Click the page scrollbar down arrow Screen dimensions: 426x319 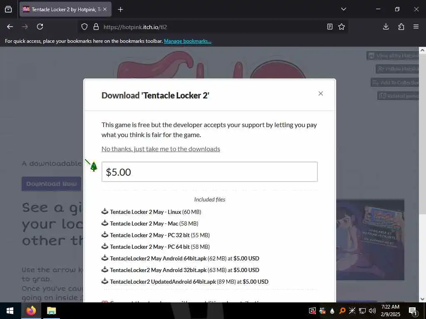click(423, 299)
